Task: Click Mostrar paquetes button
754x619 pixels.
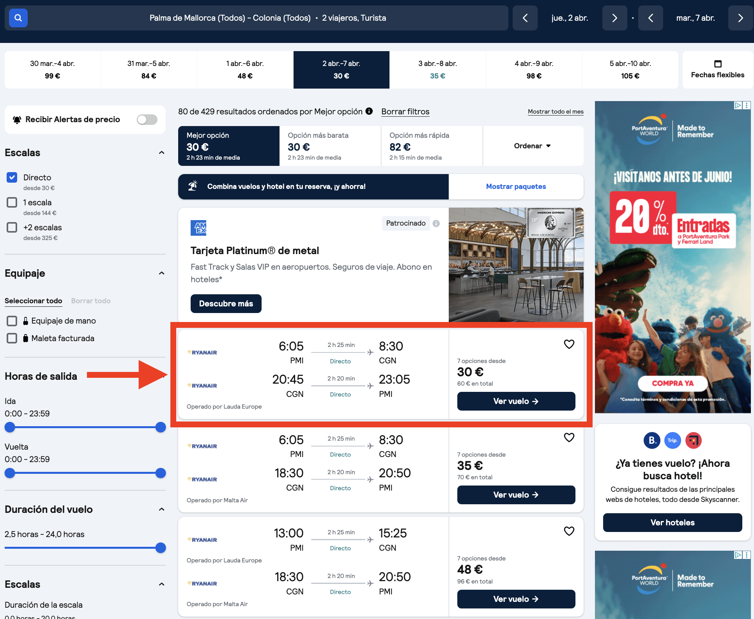Action: pyautogui.click(x=516, y=187)
